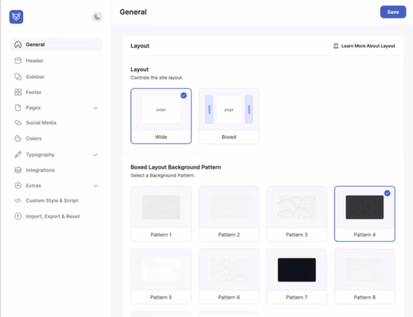
Task: Open Import, Export & Reset label
Action: coord(53,216)
